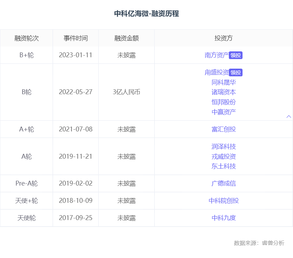Screen dimensions: 293x258
Task: Click the date 2022-05-27
Action: [x=76, y=92]
